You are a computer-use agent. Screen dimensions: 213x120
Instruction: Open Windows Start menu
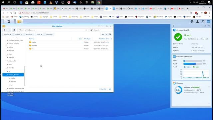click(3, 2)
